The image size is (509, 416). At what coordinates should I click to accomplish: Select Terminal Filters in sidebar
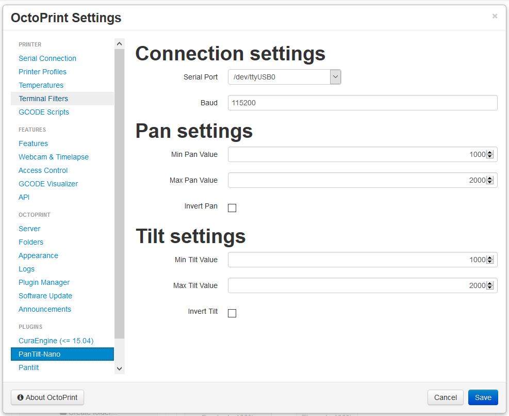[x=62, y=99]
